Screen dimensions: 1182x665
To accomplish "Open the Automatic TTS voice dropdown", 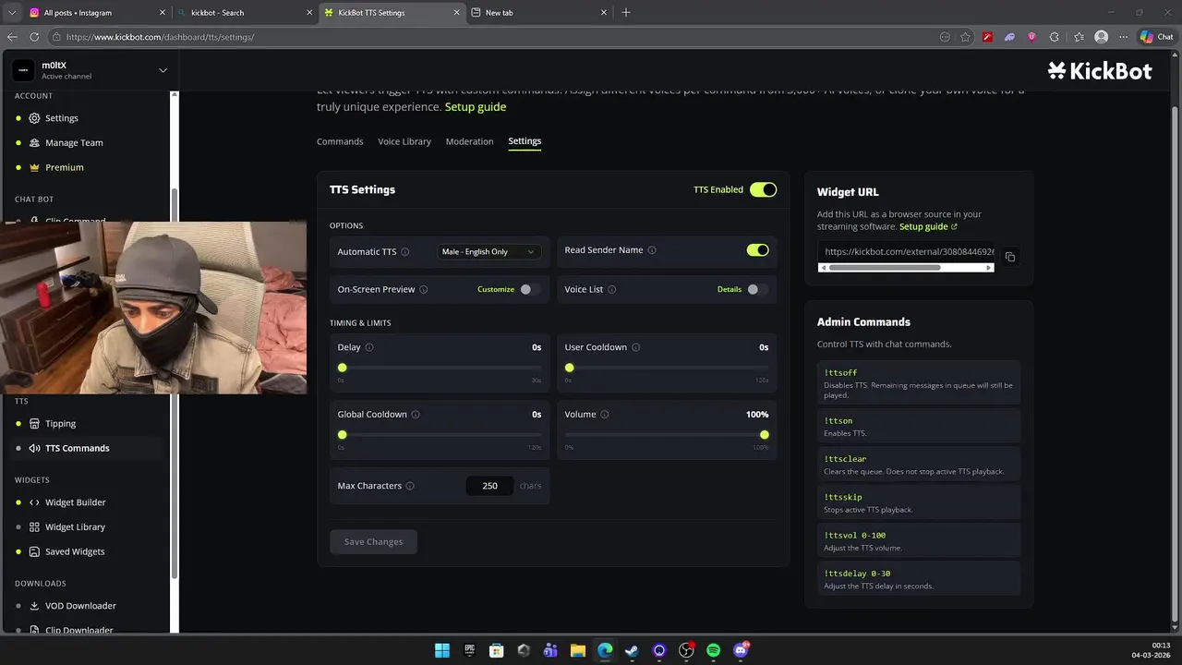I will pyautogui.click(x=488, y=251).
